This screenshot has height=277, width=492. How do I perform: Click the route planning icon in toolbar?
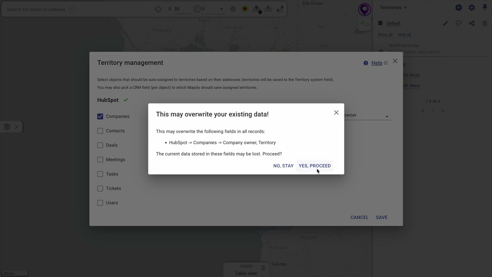coord(280,9)
